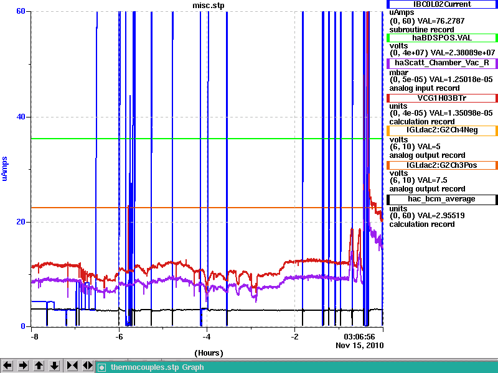Screen dimensions: 498x373
Task: Select the IGLdac2:G2Ch4Neg legend curve
Action: (442, 130)
